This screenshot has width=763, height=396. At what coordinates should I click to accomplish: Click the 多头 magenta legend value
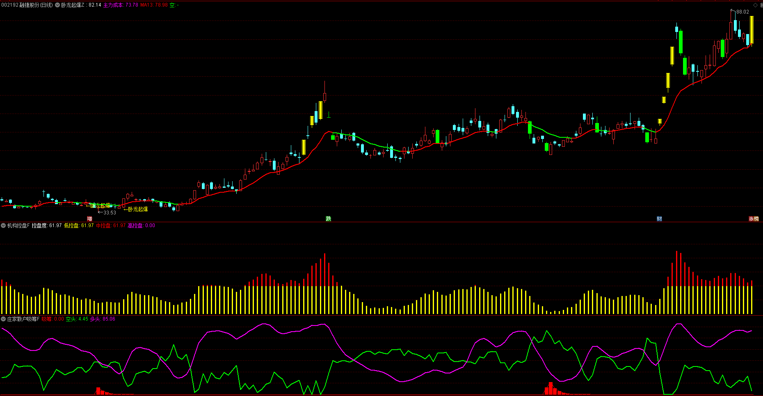point(103,319)
